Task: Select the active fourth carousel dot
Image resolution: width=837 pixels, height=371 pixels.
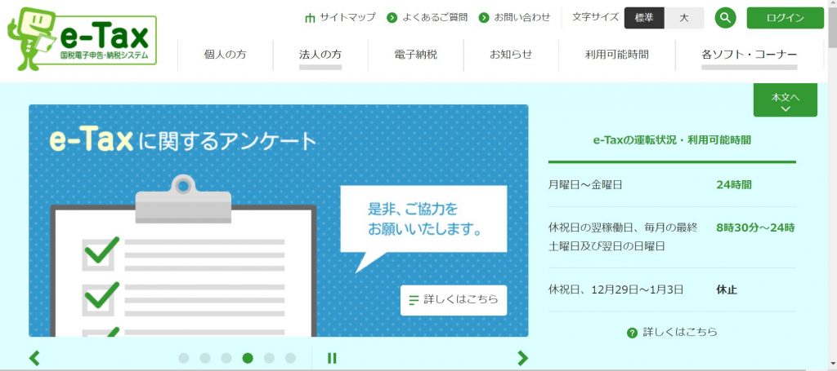Action: click(248, 358)
